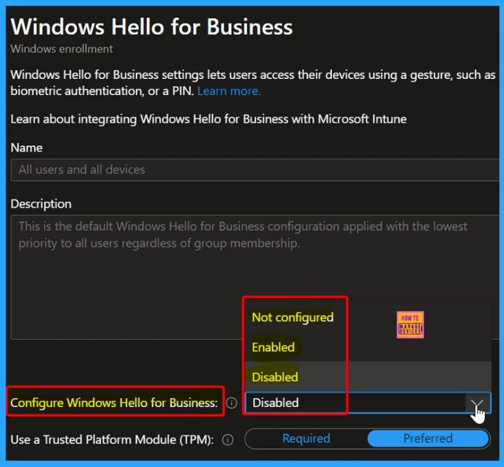This screenshot has width=504, height=467.
Task: Click into the Description text area
Action: (x=254, y=277)
